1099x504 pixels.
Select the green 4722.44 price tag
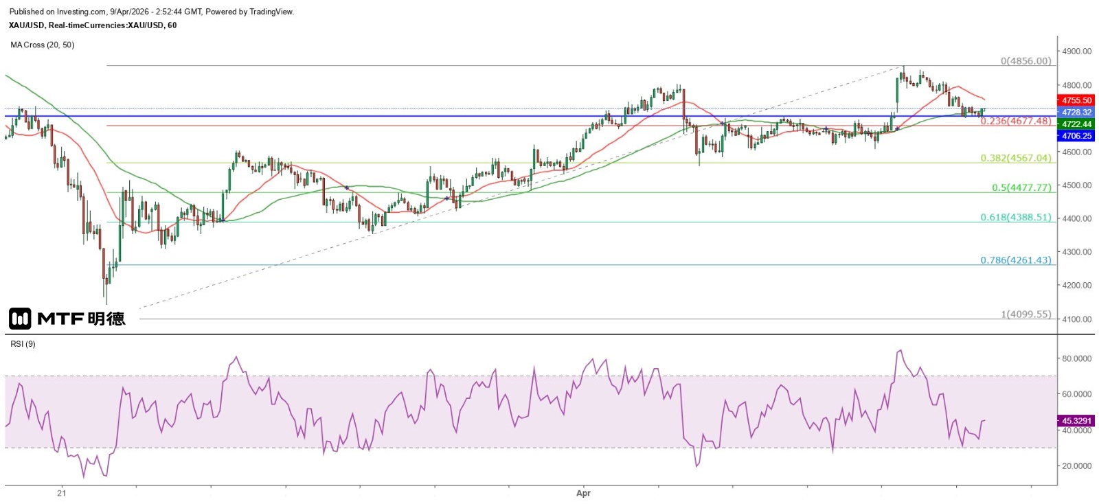pyautogui.click(x=1076, y=124)
